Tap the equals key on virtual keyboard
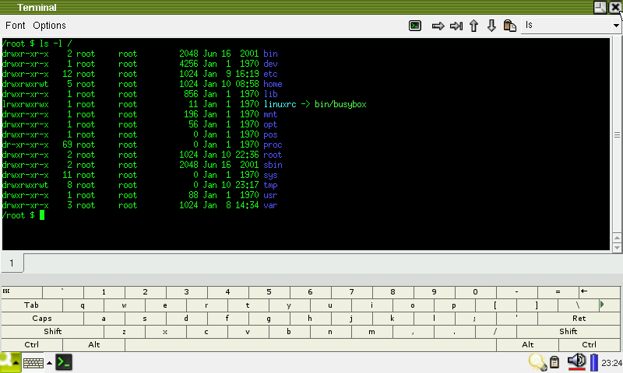Viewport: 623px width, 373px height. 558,292
